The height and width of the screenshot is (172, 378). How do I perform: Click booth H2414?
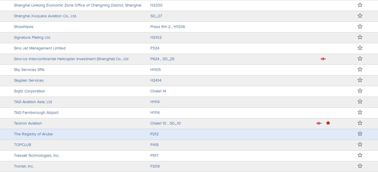[x=156, y=80]
